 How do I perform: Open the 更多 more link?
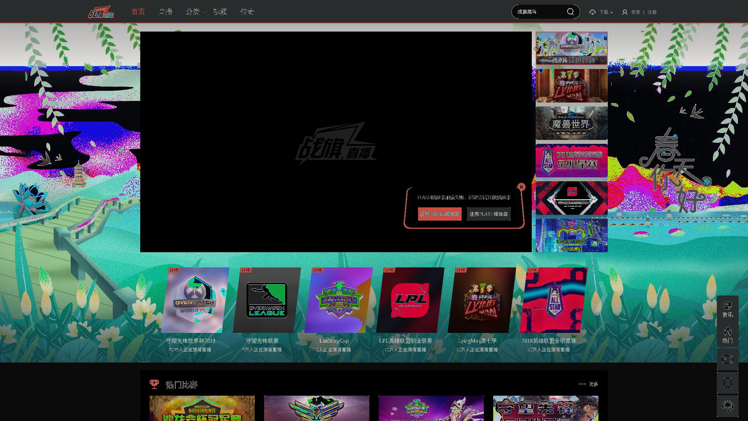[x=593, y=384]
